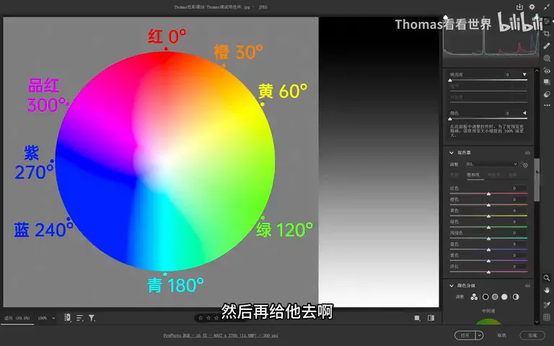Toggle before/after view icon
The height and width of the screenshot is (346, 554).
(431, 318)
